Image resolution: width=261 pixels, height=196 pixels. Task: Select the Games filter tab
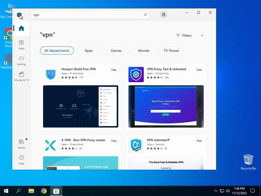pos(116,51)
